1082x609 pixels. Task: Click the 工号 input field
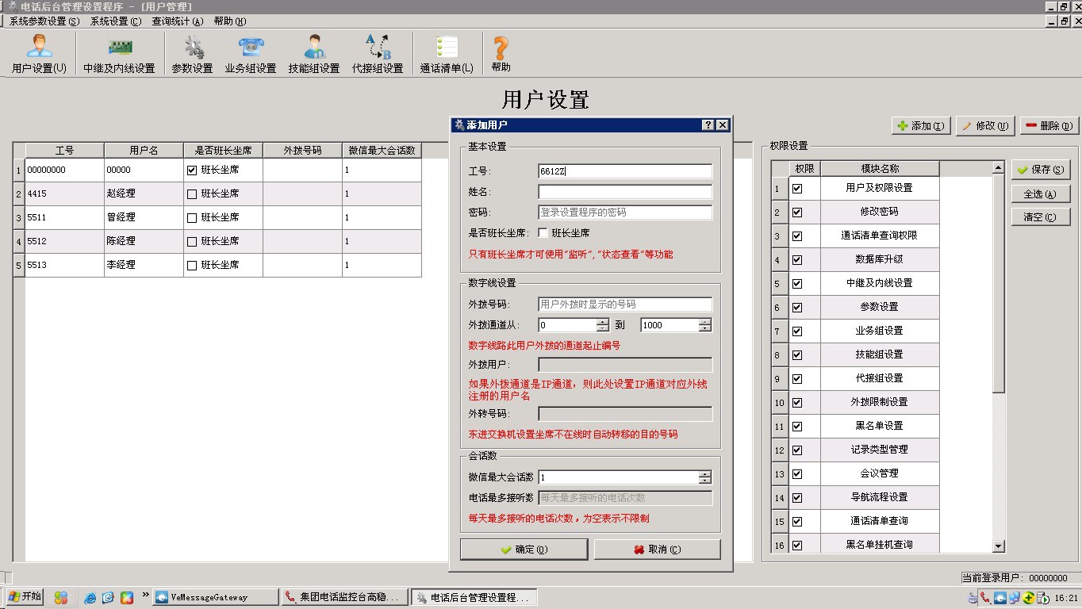(x=625, y=171)
